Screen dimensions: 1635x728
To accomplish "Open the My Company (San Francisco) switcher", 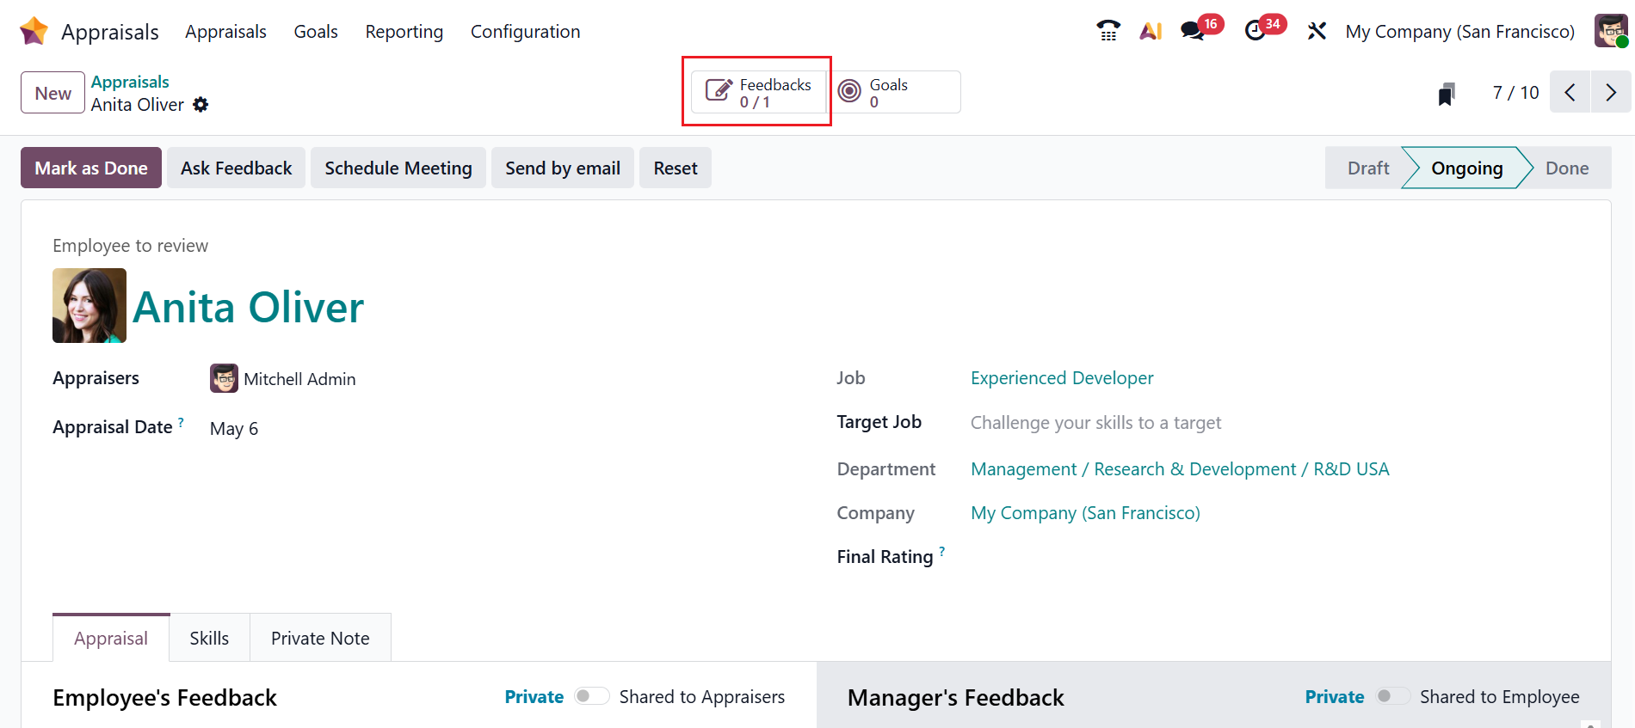I will [x=1459, y=32].
